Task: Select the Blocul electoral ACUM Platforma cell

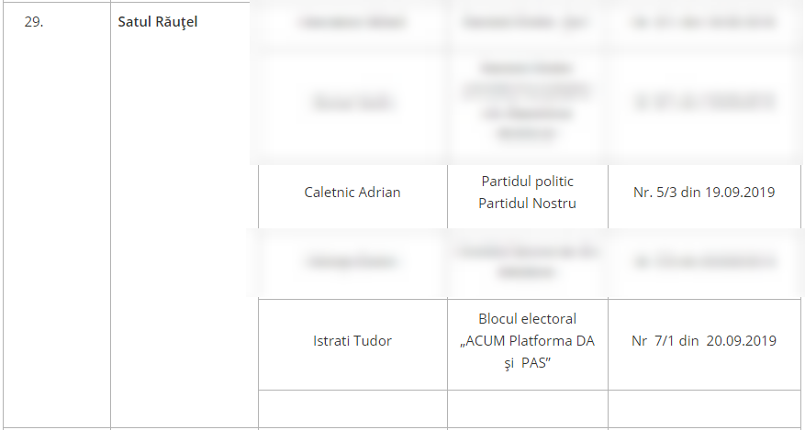Action: [527, 345]
